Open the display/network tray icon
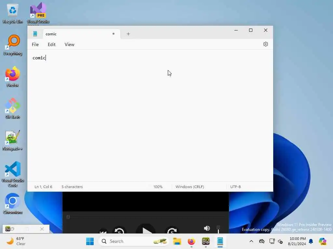333x249 pixels. [x=272, y=241]
